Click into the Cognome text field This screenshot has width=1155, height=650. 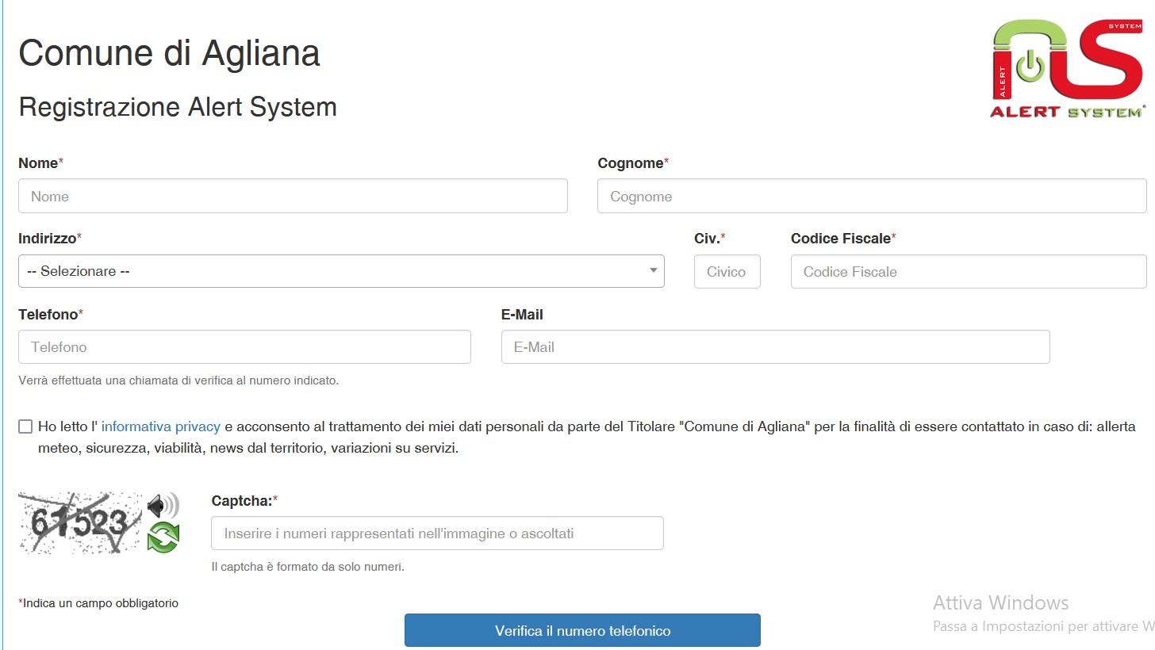871,196
